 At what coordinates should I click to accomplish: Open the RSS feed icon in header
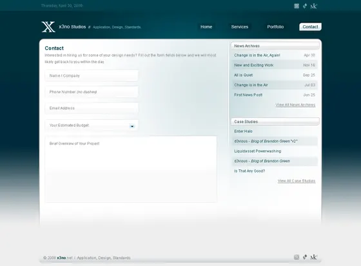point(297,6)
